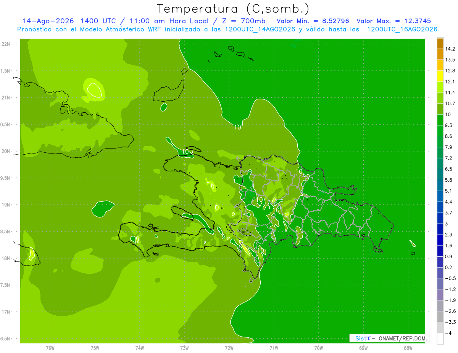This screenshot has height=353, width=458.
Task: Click the "Valor Max. = 12.3745" value
Action: point(394,21)
